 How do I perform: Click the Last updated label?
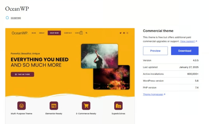coord(150,67)
